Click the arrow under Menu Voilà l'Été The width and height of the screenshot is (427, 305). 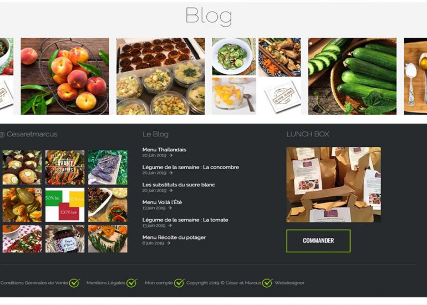170,208
